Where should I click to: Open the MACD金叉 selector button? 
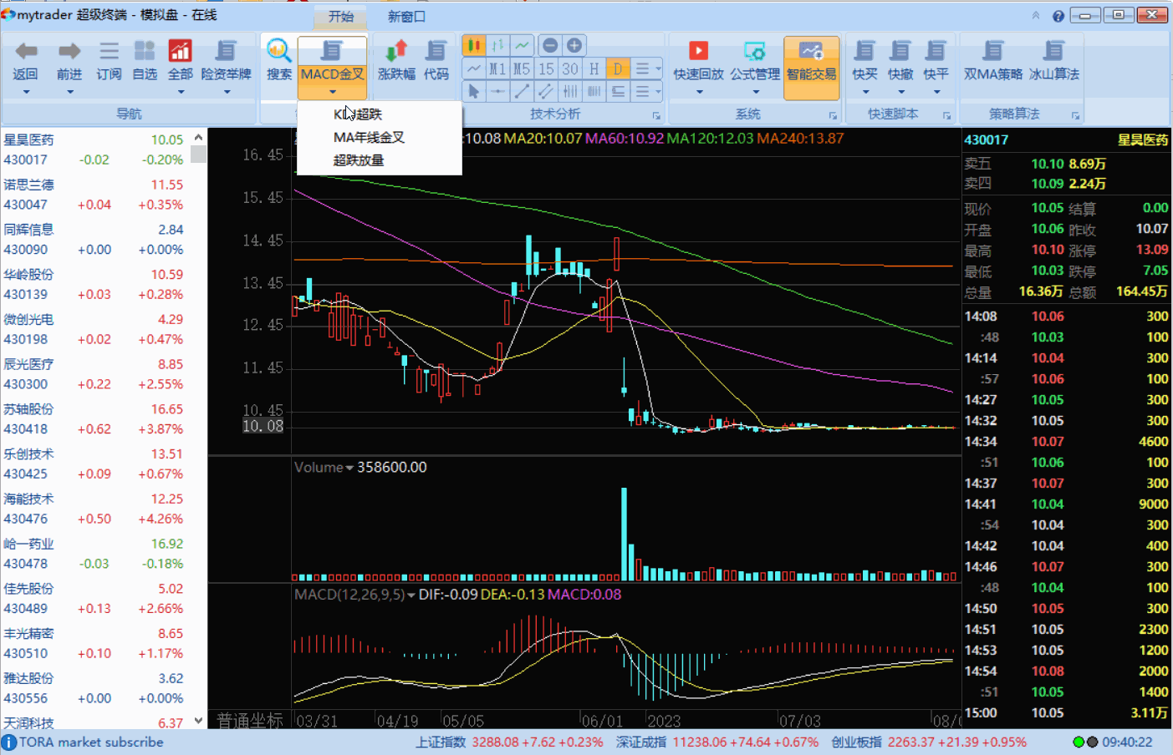point(332,68)
